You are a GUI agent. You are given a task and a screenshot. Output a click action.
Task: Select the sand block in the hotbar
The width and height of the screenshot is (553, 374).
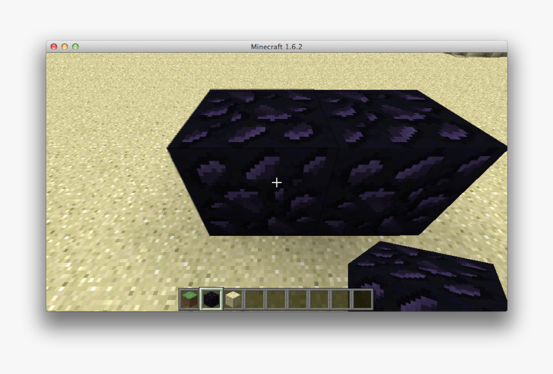pos(231,300)
